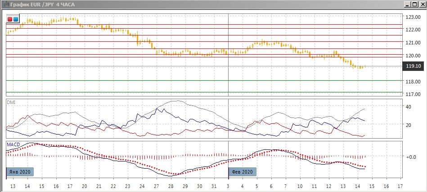Click date label 3 on time axis
Screen dimensions: 427x192
click(x=228, y=186)
